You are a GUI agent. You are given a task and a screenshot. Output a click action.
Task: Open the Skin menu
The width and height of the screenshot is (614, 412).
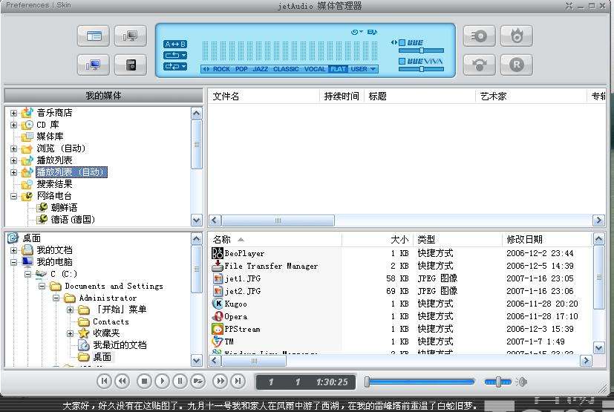point(63,5)
